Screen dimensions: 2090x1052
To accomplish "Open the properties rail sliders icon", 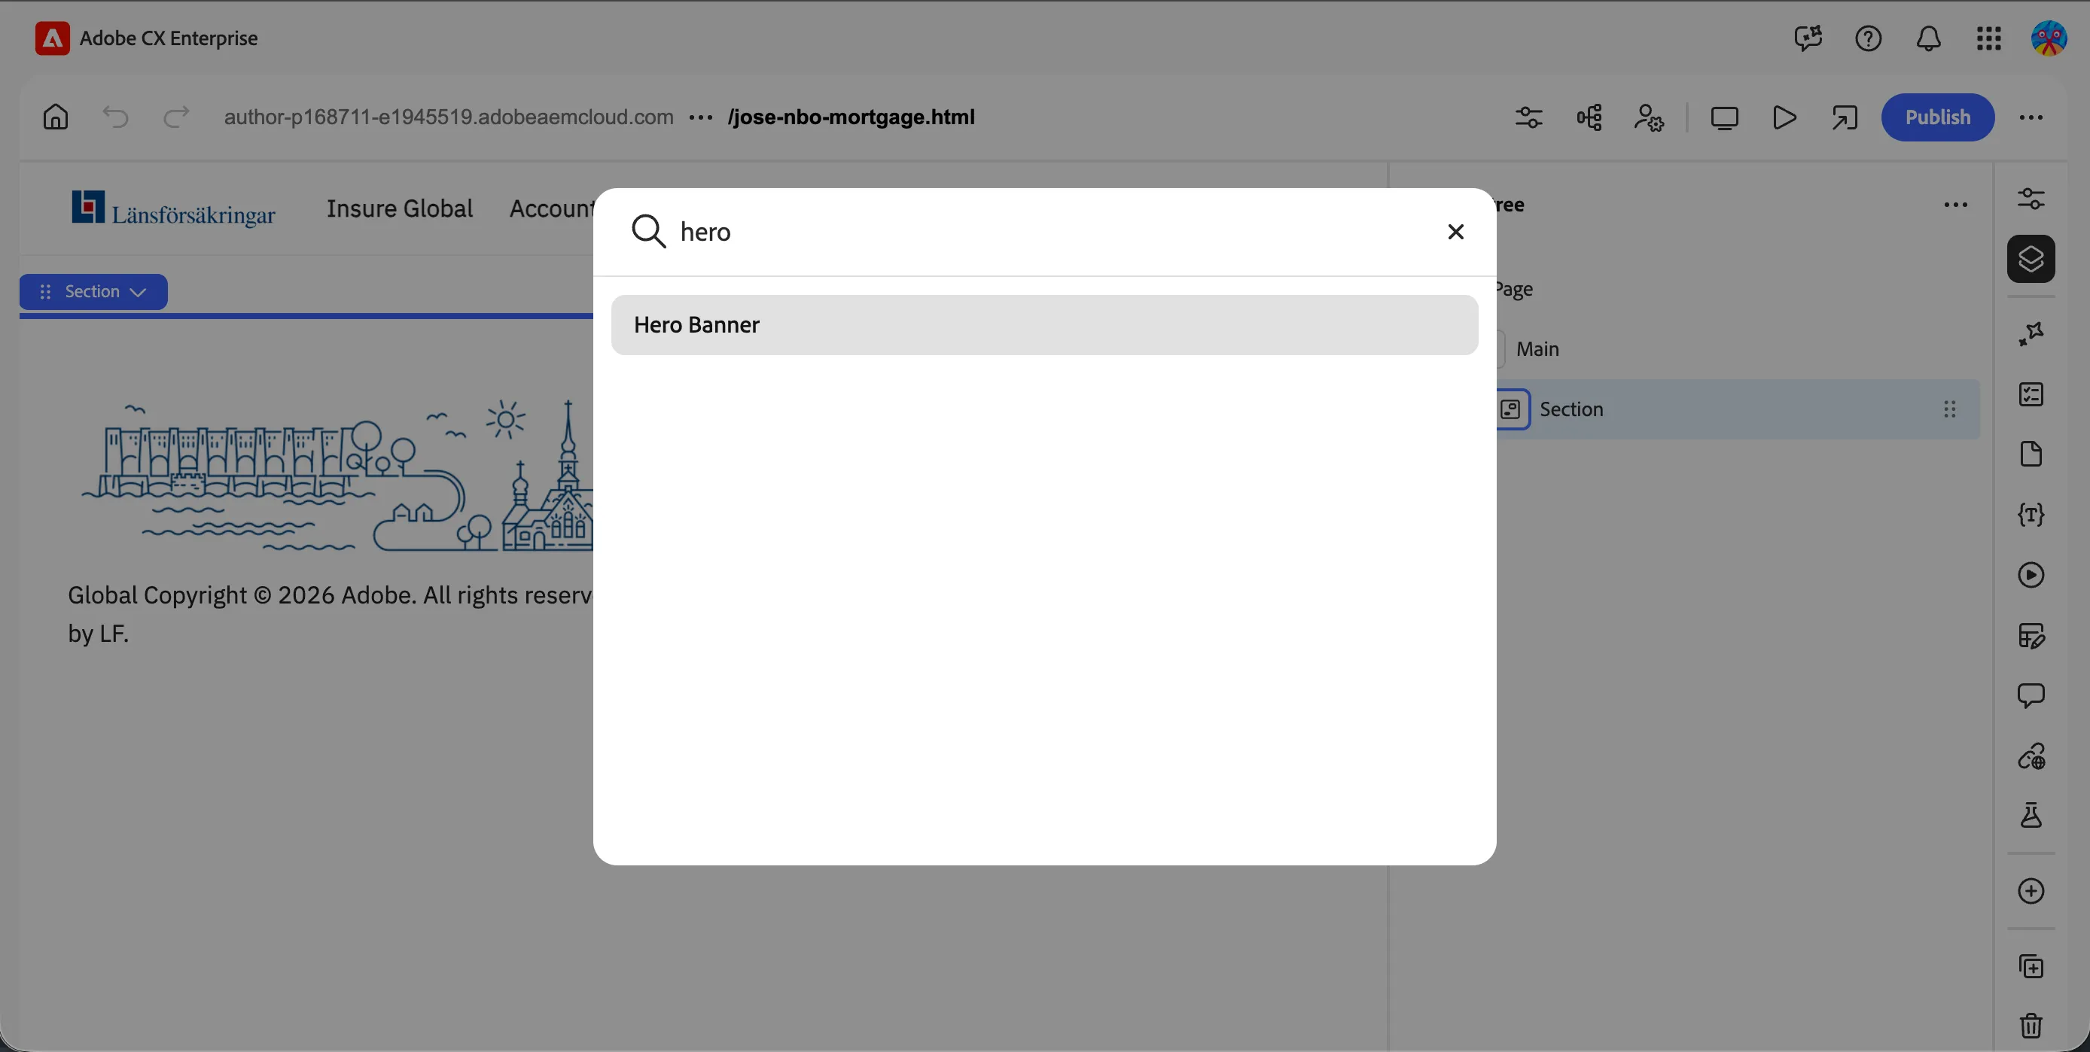I will click(2031, 199).
